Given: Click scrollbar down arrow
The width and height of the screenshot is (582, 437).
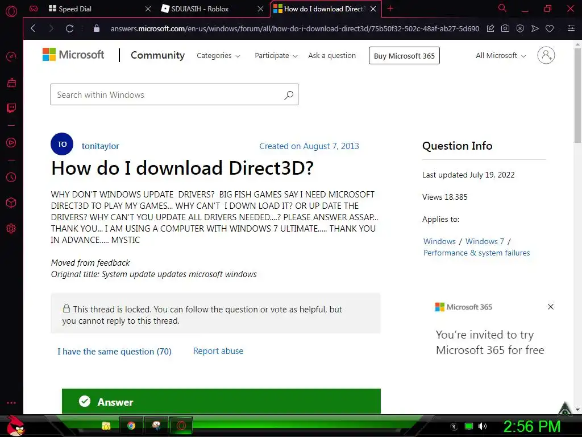Looking at the screenshot, I should [577, 410].
